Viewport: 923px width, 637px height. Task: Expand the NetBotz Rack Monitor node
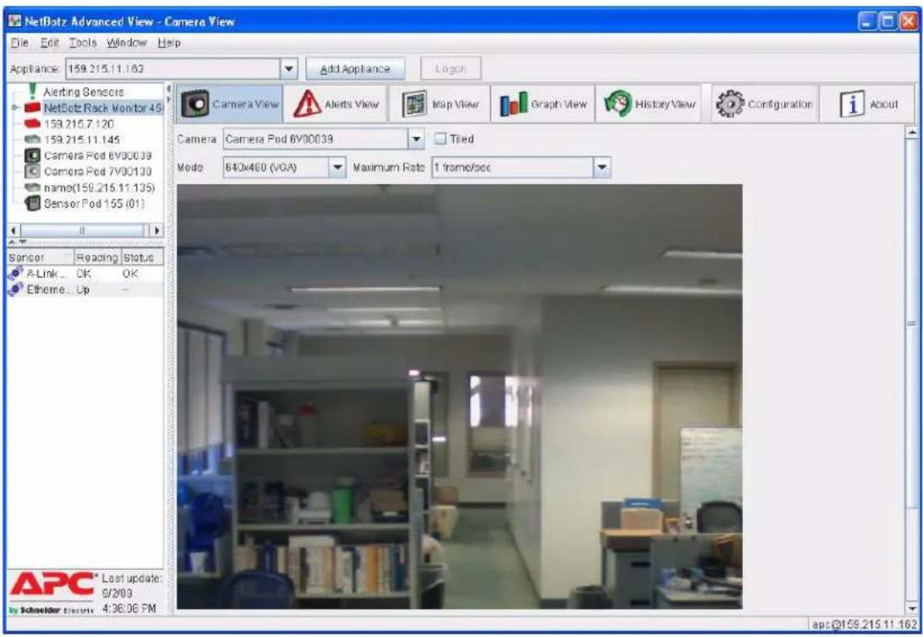pos(14,107)
